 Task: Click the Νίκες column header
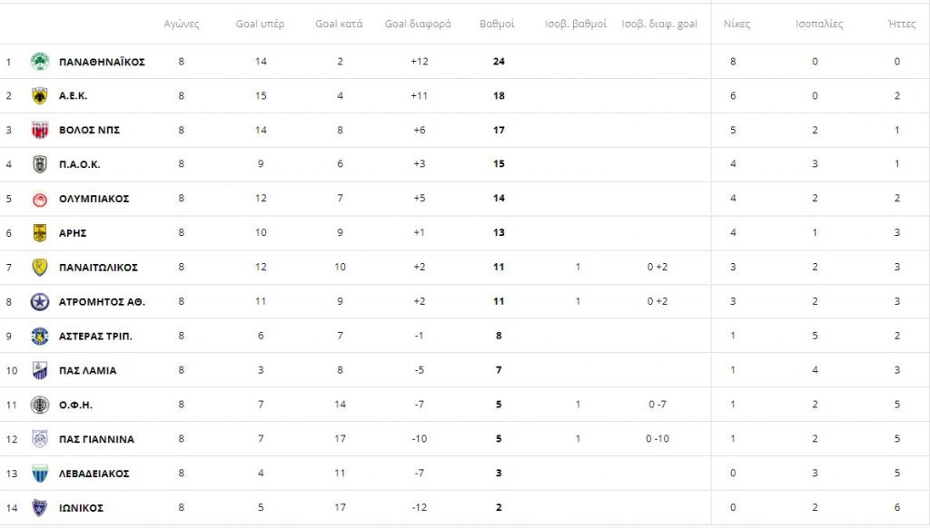pyautogui.click(x=737, y=24)
